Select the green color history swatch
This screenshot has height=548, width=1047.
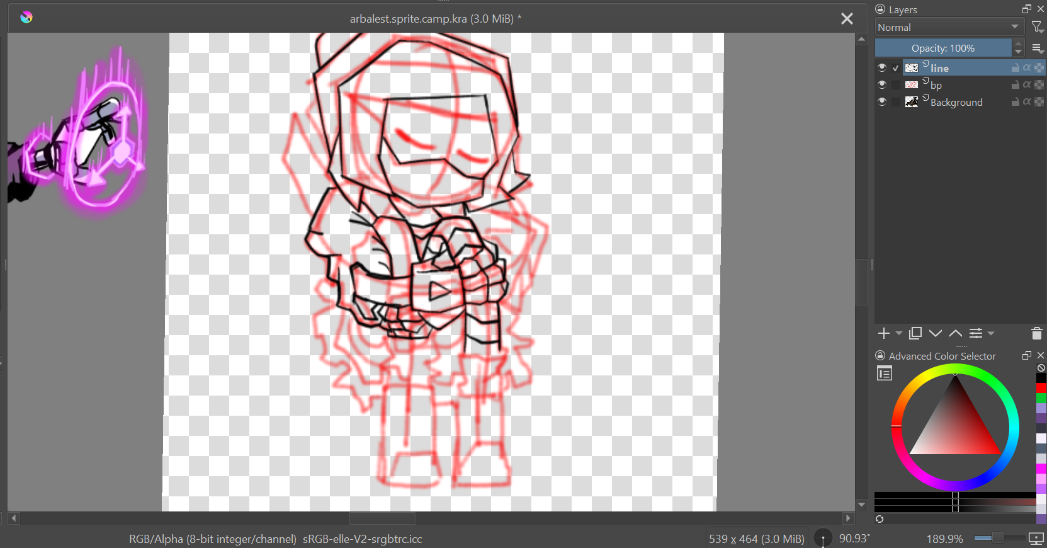[1041, 397]
